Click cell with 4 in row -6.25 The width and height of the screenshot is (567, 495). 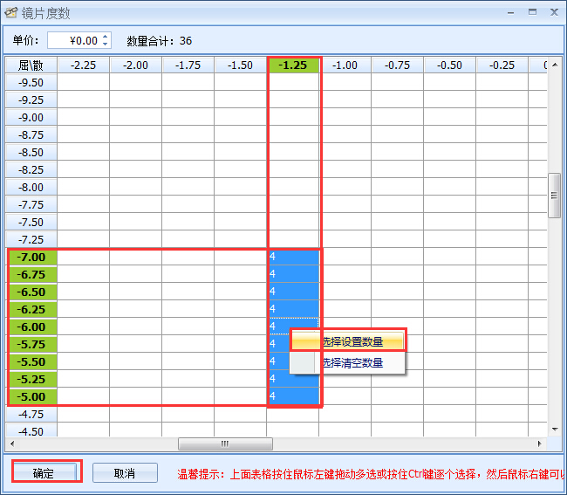294,309
